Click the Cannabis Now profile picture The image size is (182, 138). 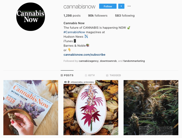coord(31,17)
